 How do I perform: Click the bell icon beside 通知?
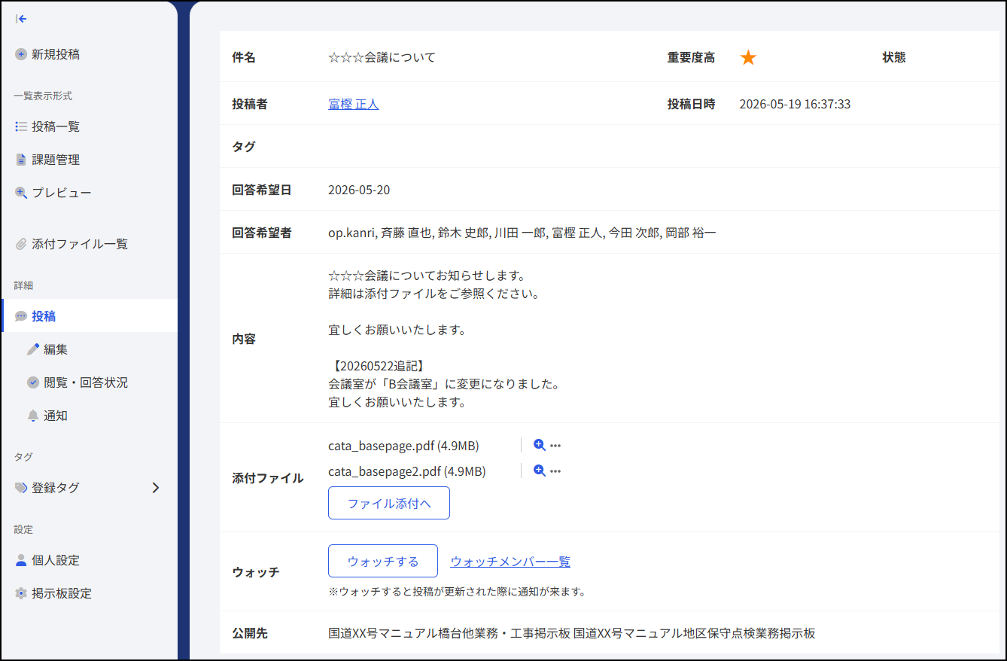tap(33, 416)
